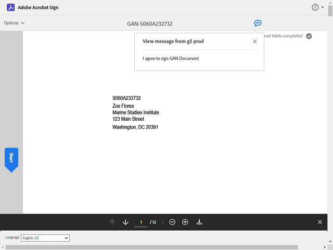Open the Language dropdown English: US
The width and height of the screenshot is (333, 250).
pos(45,238)
